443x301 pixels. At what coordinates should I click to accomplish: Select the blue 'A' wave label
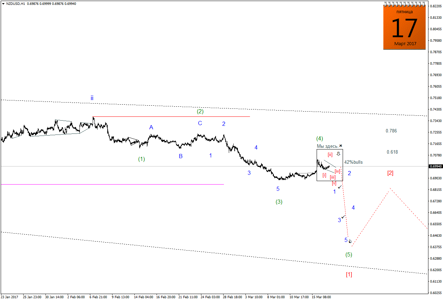pos(151,128)
